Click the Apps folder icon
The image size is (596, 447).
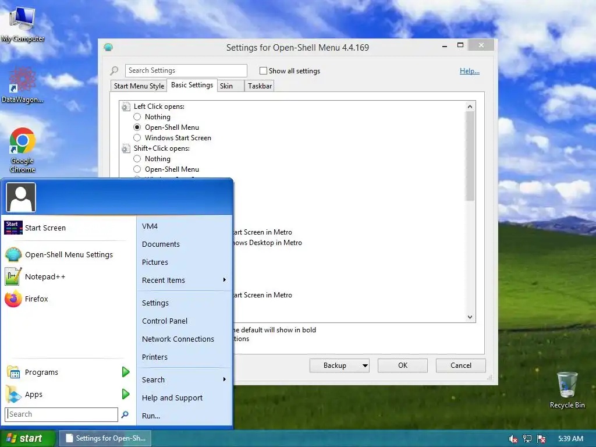tap(13, 394)
